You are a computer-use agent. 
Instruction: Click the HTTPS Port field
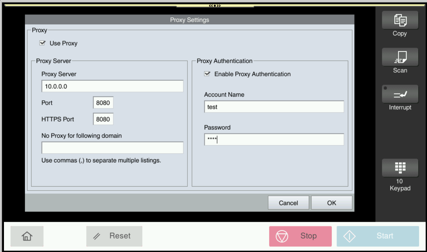click(103, 119)
